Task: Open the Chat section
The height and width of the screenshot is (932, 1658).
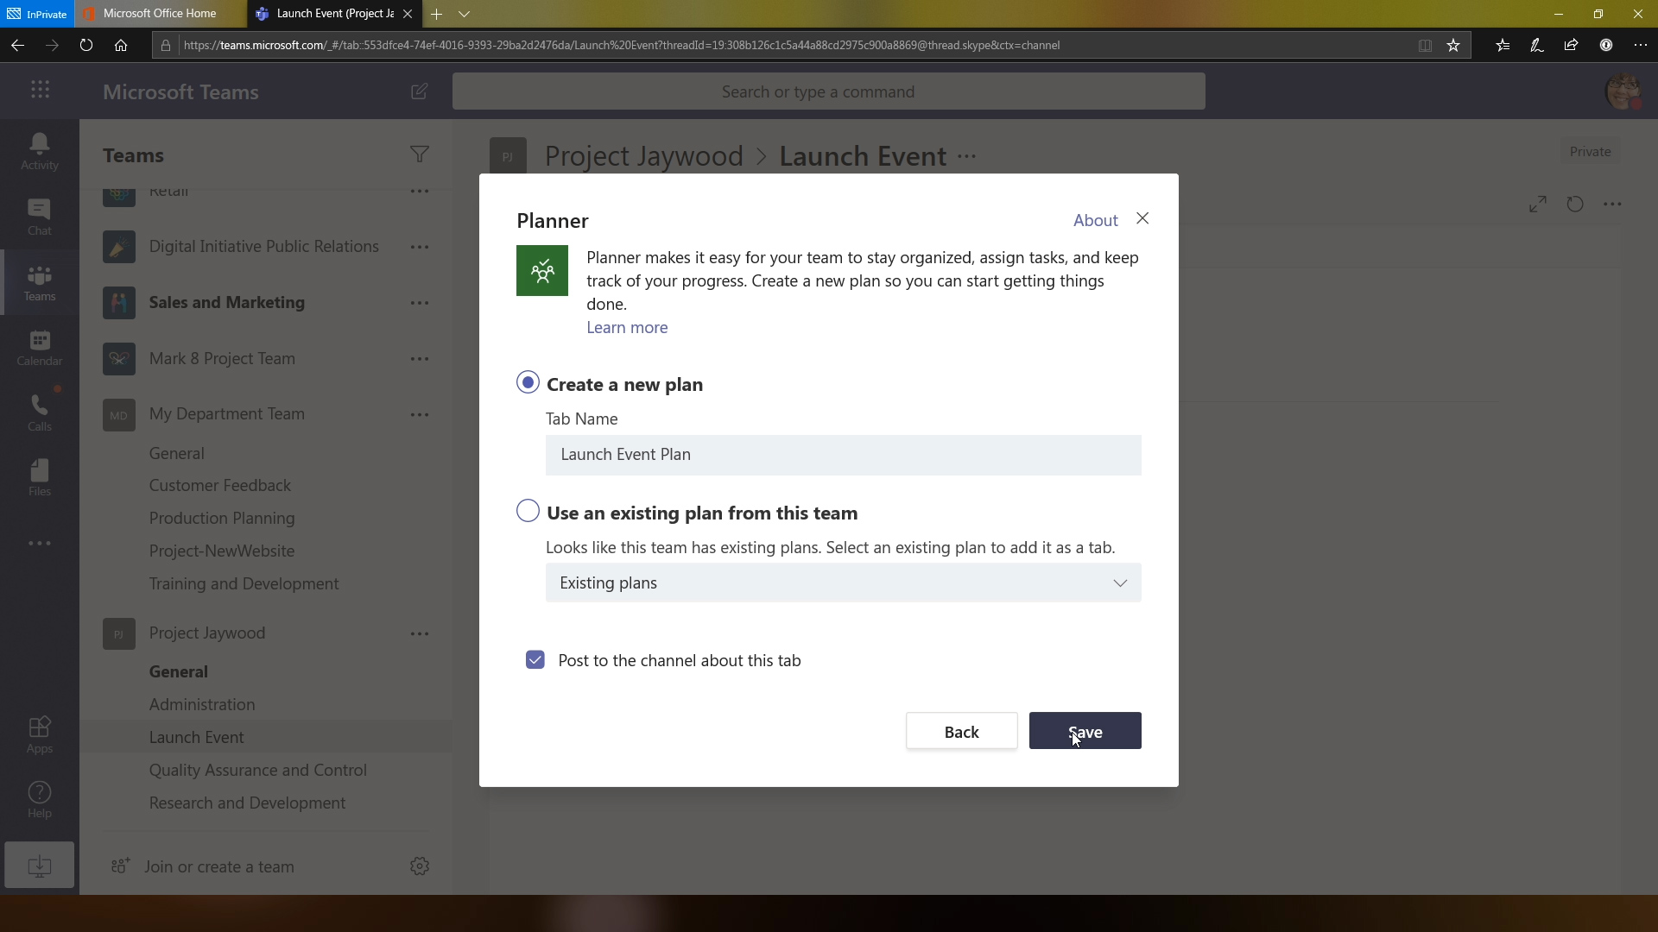Action: 40,217
